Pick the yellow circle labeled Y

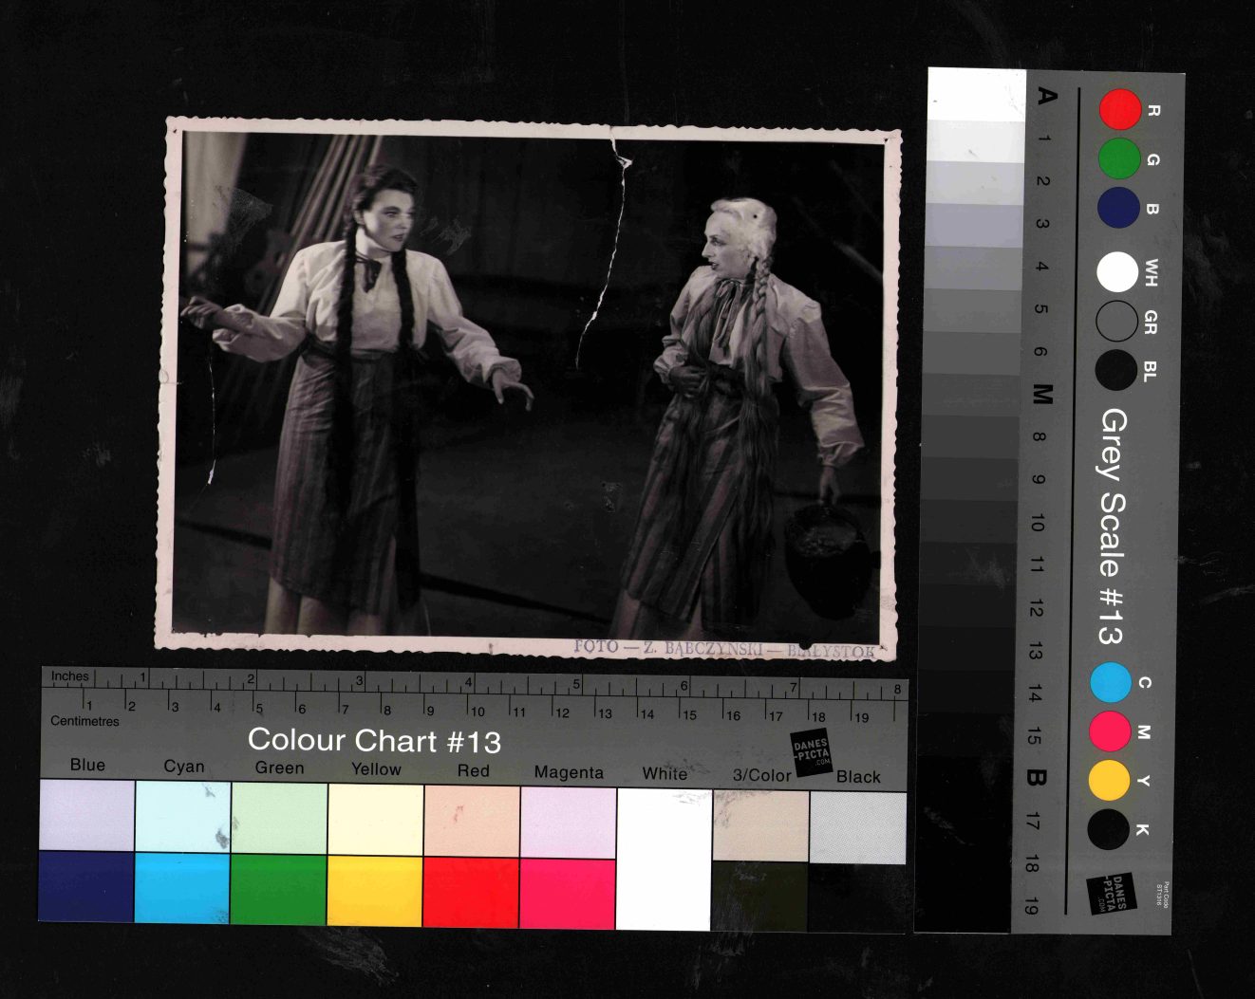[x=1108, y=780]
